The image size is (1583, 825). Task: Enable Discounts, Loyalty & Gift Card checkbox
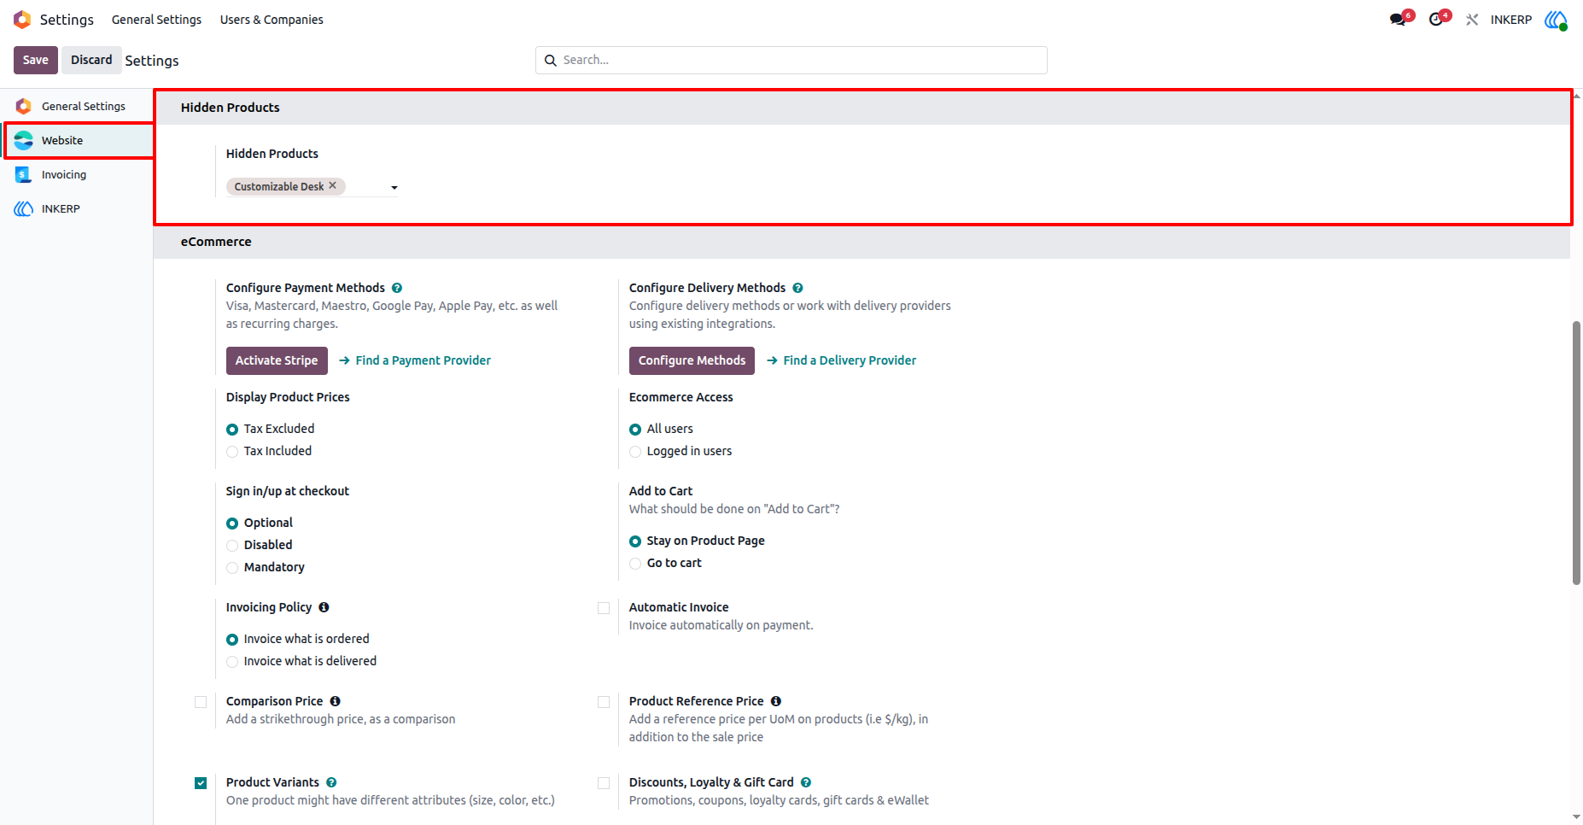coord(604,783)
